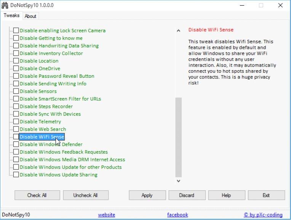Select the Disable Windows Defender label
The height and width of the screenshot is (220, 291).
pyautogui.click(x=51, y=145)
